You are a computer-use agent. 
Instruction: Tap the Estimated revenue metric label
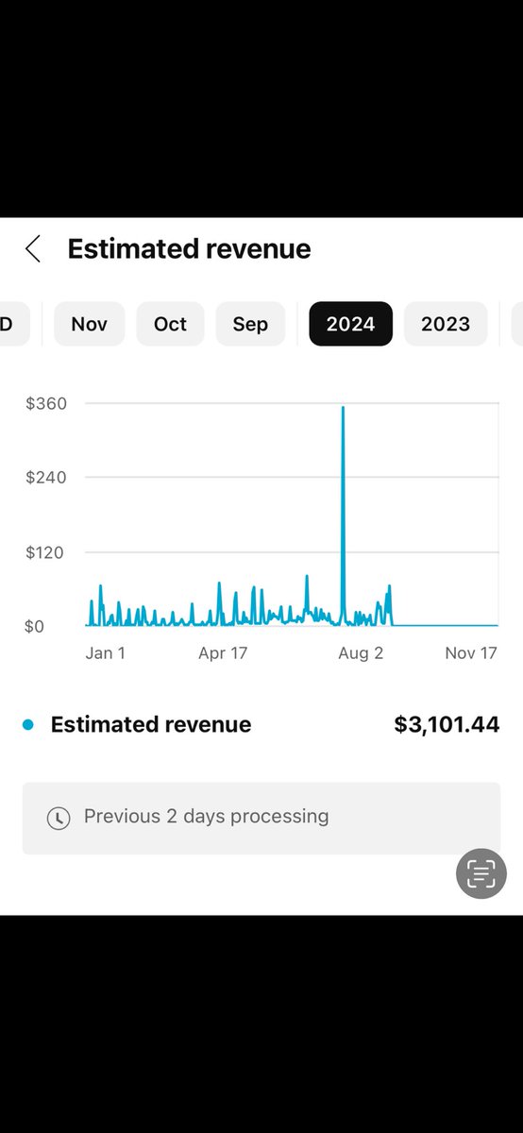[x=151, y=724]
